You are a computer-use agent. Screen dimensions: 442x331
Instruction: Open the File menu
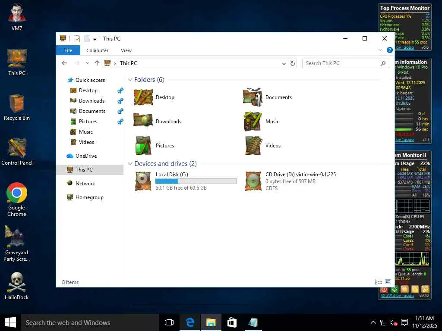pos(68,50)
